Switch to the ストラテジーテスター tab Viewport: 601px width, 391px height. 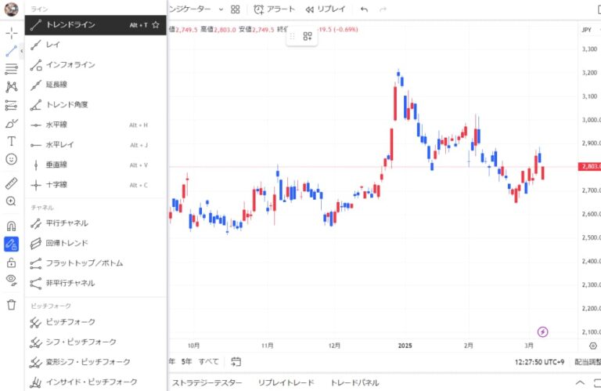207,382
